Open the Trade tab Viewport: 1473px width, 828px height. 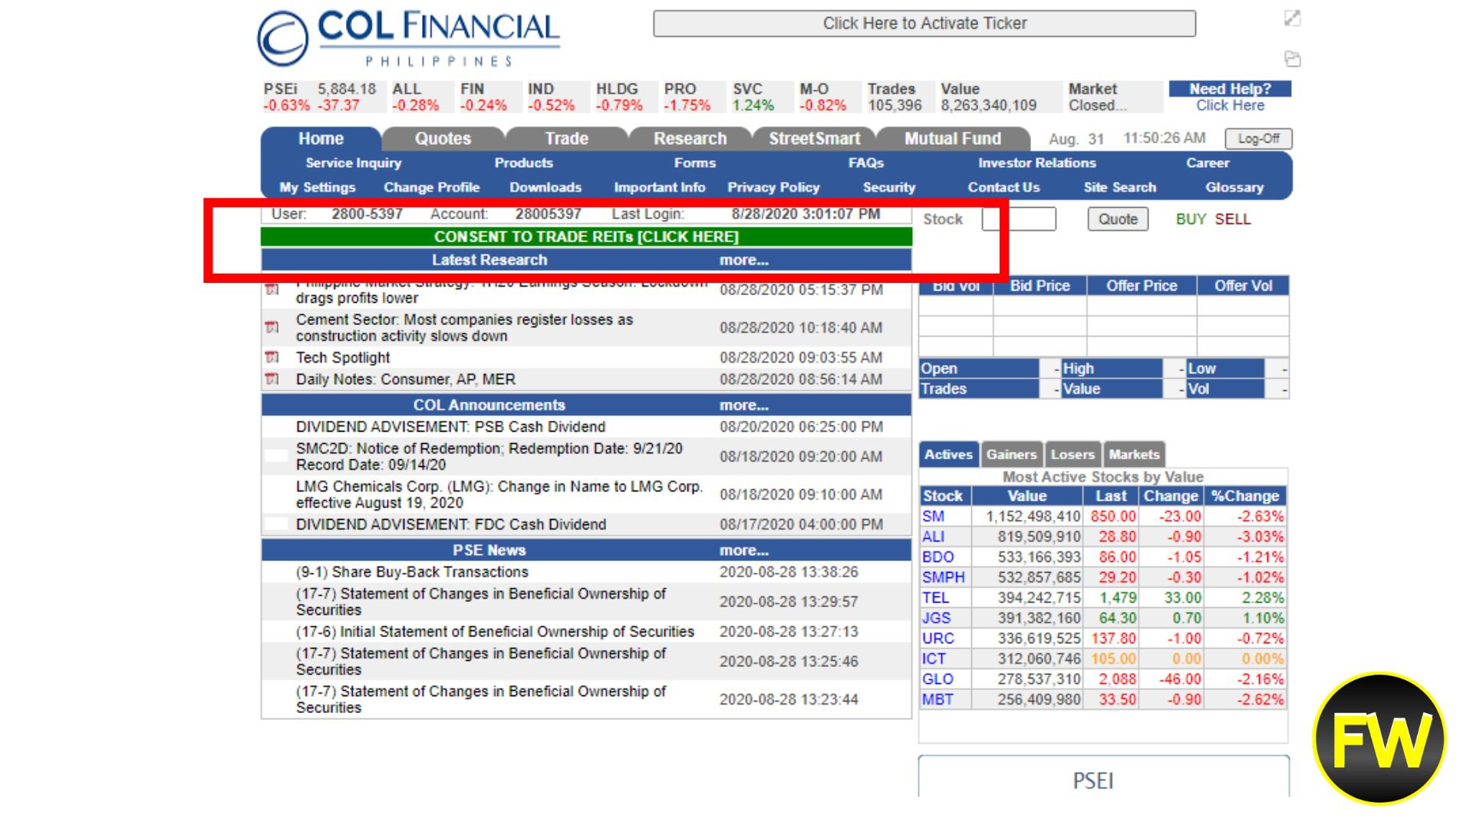point(566,139)
